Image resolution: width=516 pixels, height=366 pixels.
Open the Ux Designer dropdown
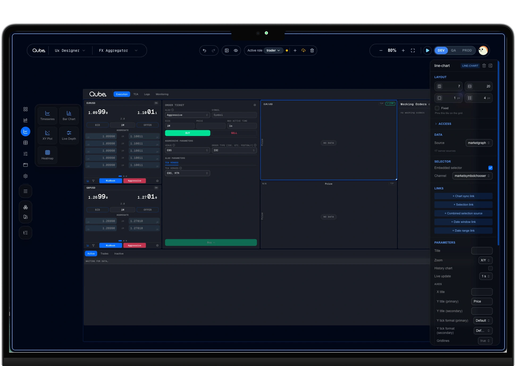click(x=70, y=50)
